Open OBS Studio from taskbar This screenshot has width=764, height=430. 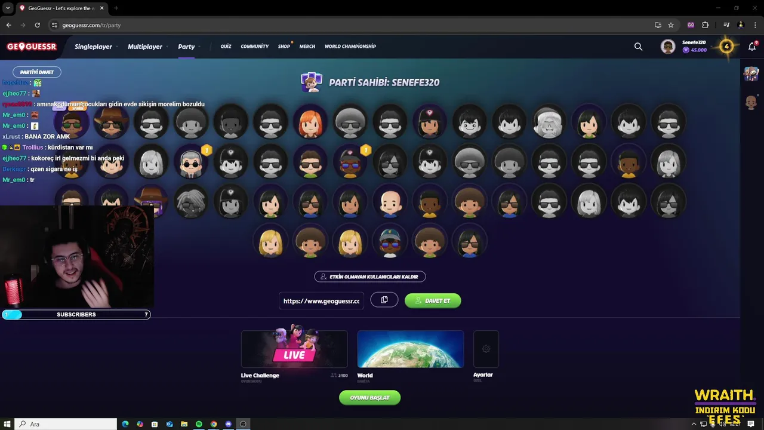pos(243,424)
